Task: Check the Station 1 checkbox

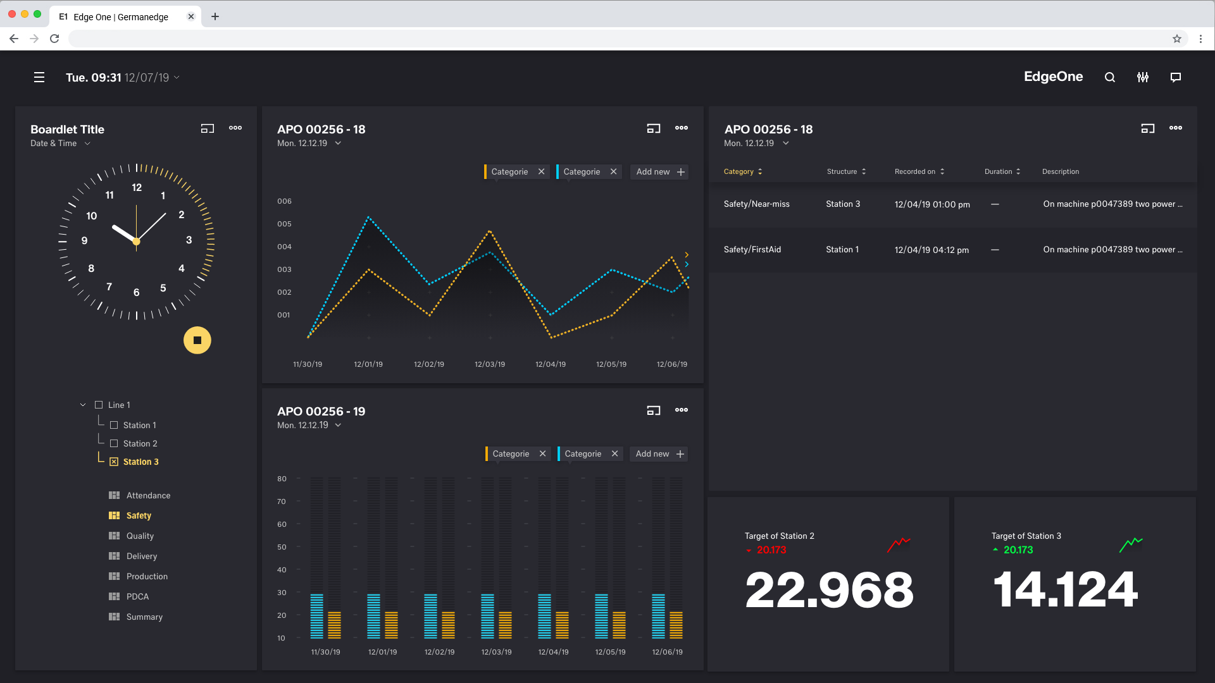Action: pyautogui.click(x=114, y=425)
